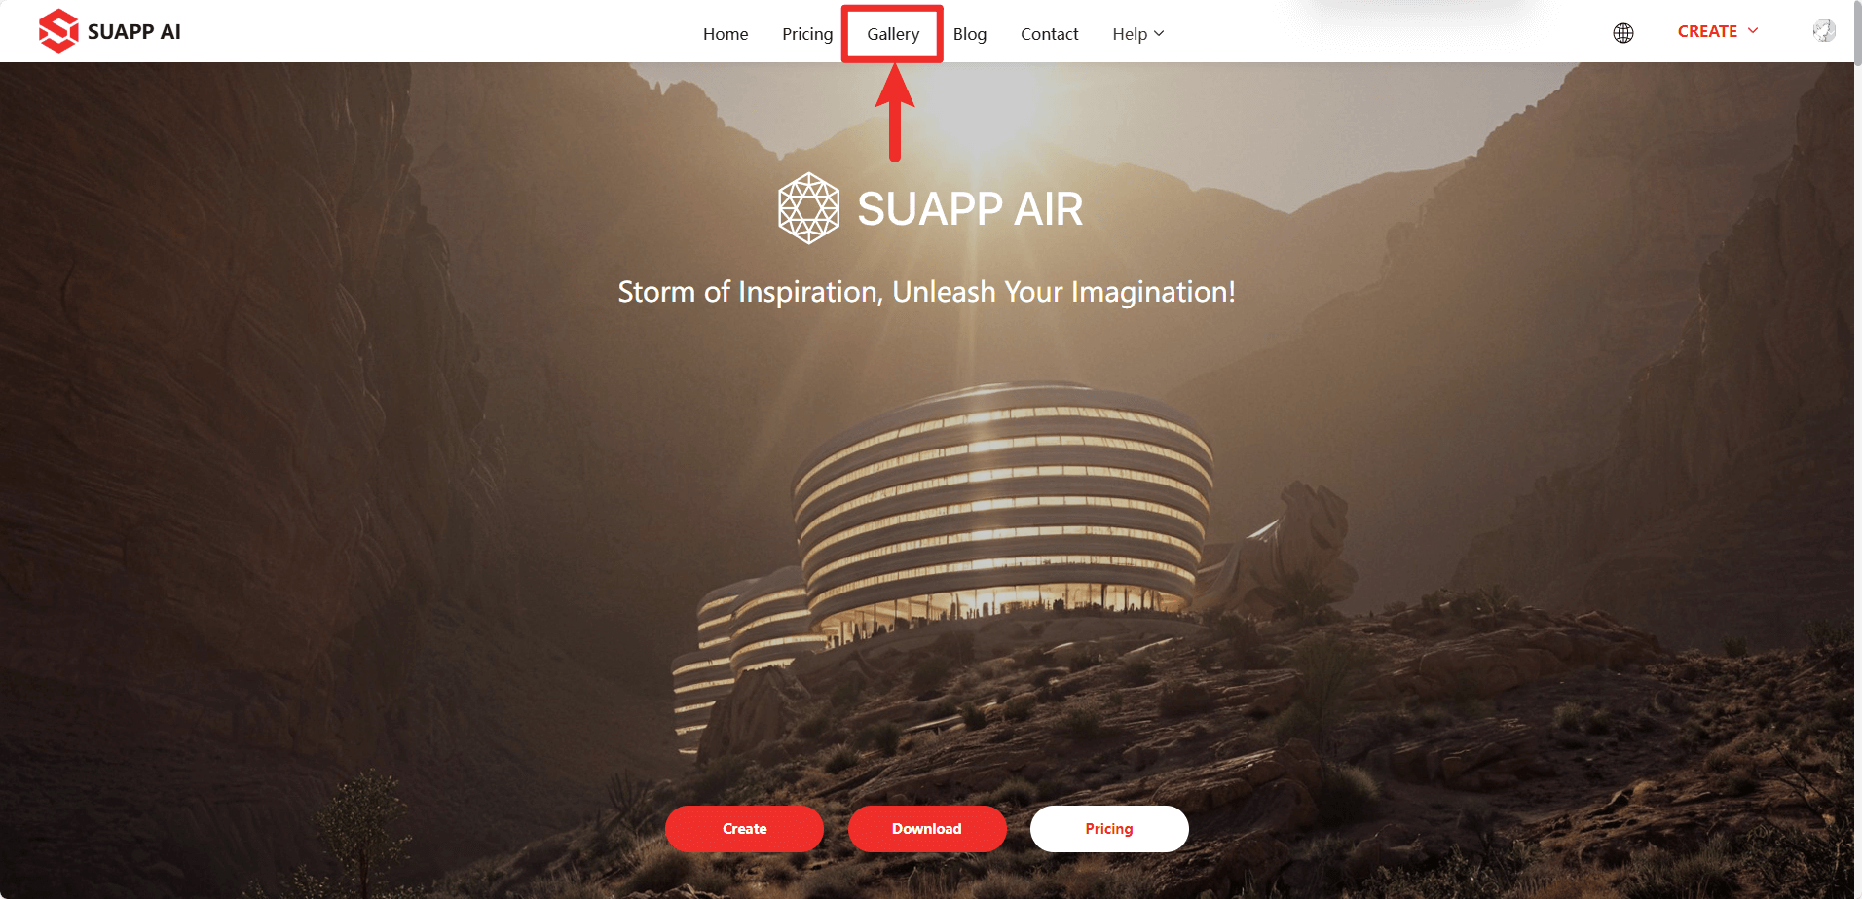Click the SUAPP AIR geometric logo

click(x=808, y=208)
